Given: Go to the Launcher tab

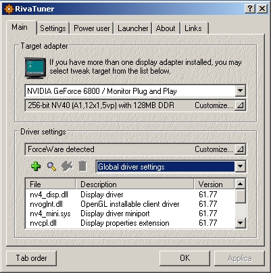Looking at the screenshot, I should 133,28.
